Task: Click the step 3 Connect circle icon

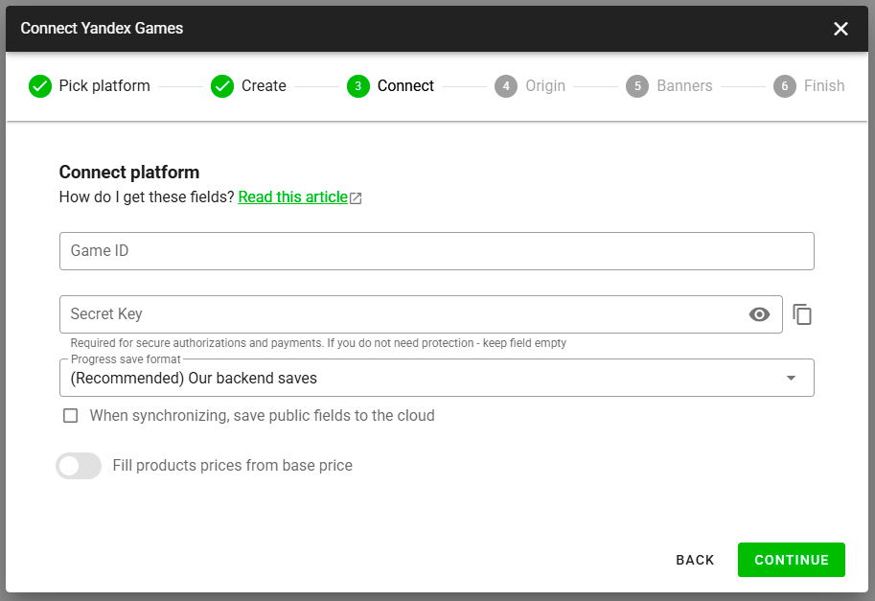Action: tap(358, 86)
